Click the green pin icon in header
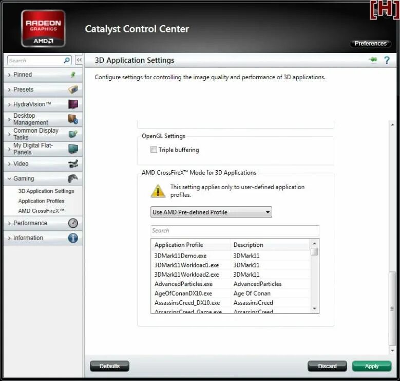The height and width of the screenshot is (381, 400). click(373, 60)
